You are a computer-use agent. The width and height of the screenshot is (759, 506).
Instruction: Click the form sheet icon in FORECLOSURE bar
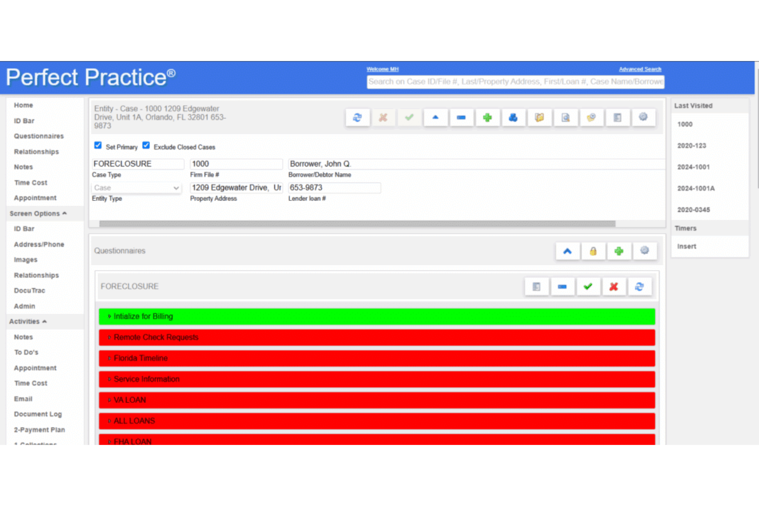click(x=536, y=287)
